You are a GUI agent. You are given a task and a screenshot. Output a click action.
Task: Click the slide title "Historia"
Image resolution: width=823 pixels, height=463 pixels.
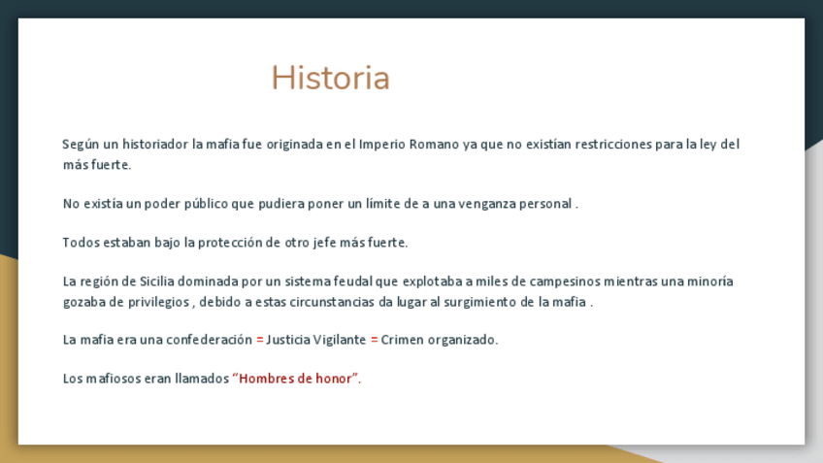(x=330, y=79)
